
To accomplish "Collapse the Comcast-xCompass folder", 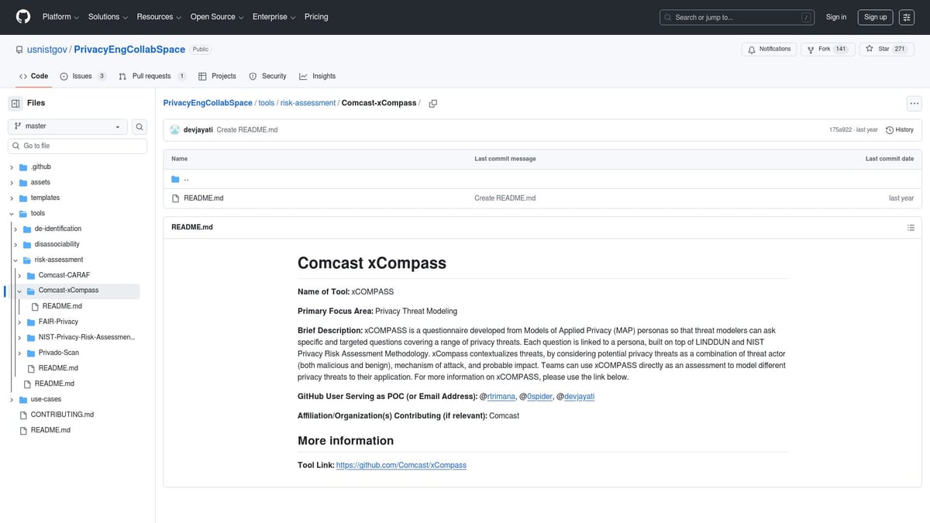I will pyautogui.click(x=19, y=291).
